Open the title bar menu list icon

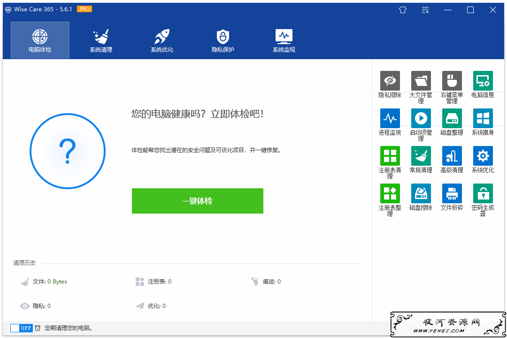point(425,10)
